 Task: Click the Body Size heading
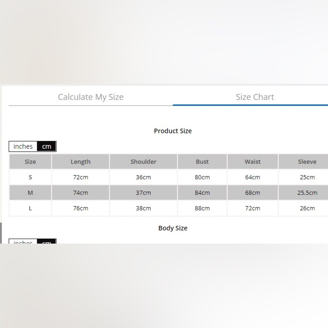(173, 228)
